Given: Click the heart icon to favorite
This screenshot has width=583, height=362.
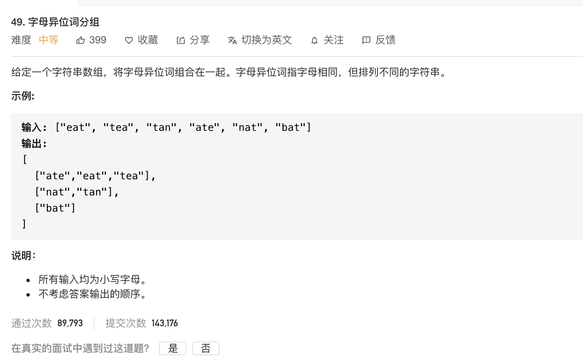Looking at the screenshot, I should tap(129, 40).
